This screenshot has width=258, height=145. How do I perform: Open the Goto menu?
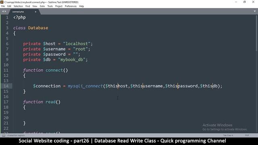(x=42, y=6)
